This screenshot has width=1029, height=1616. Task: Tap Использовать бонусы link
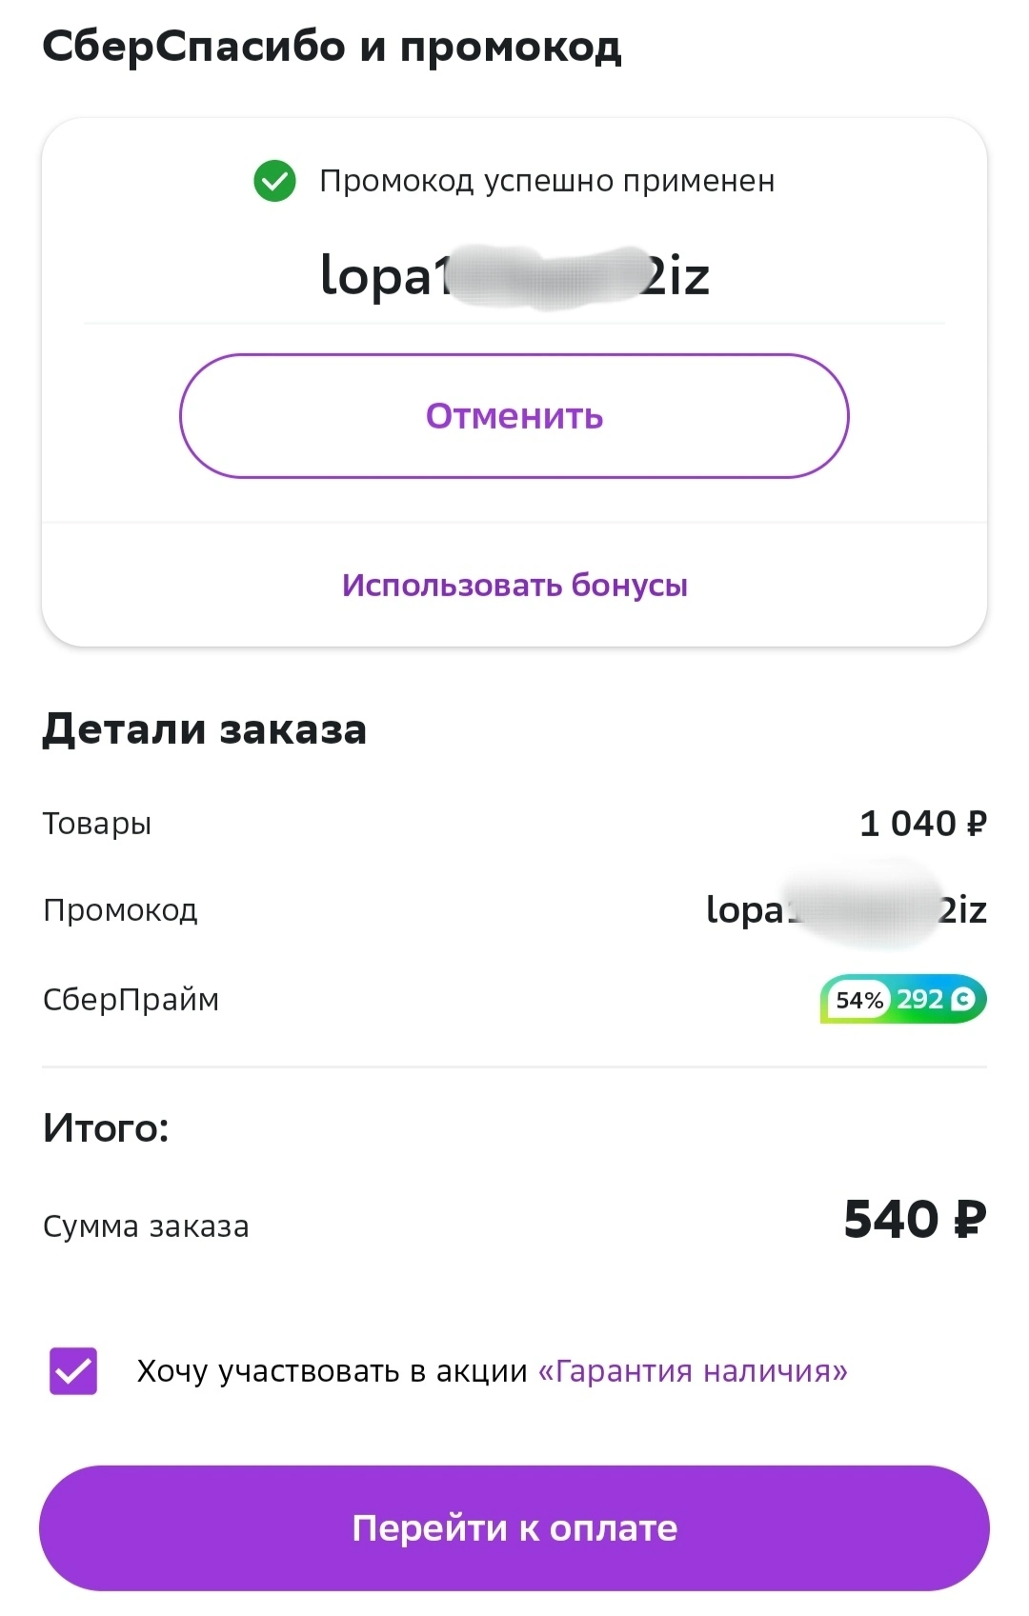(514, 585)
